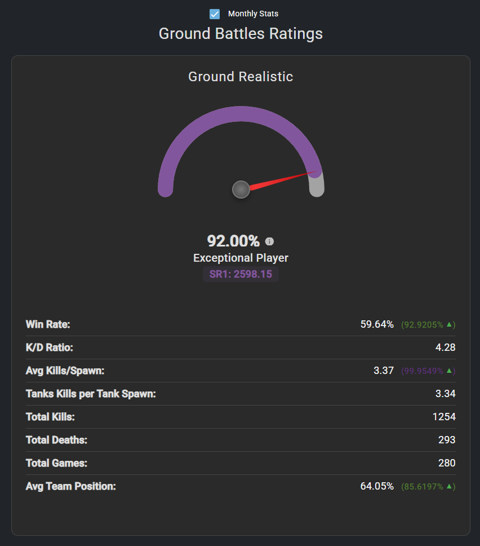
Task: Click the 85.6197% team position percentile
Action: pos(423,486)
